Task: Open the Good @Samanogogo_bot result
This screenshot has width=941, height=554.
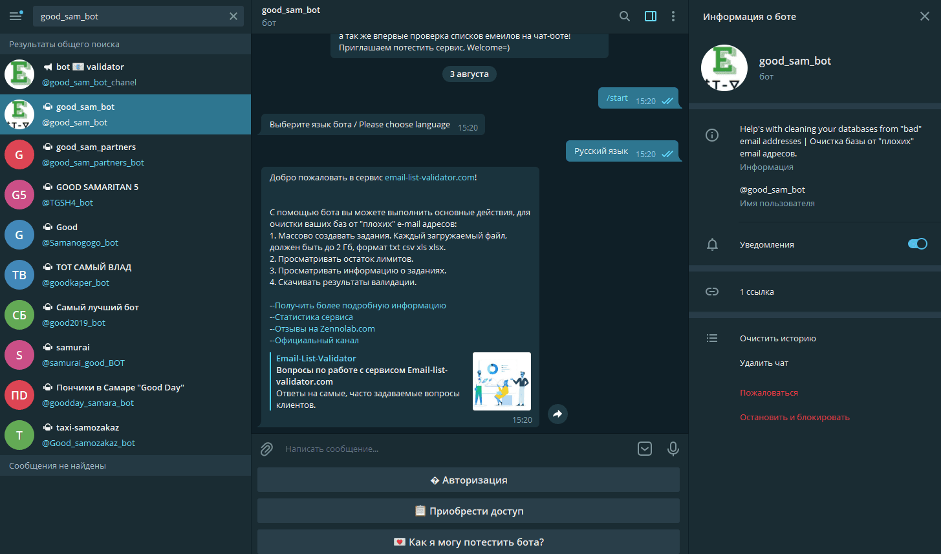Action: tap(125, 235)
